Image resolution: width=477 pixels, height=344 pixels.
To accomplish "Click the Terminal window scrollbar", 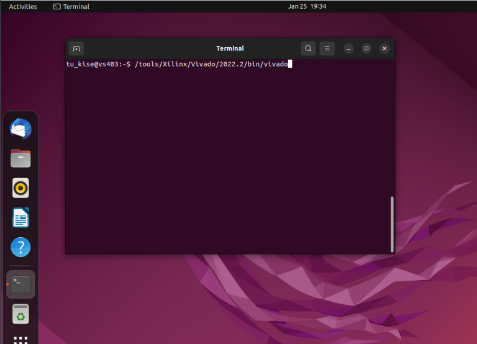I will point(391,224).
